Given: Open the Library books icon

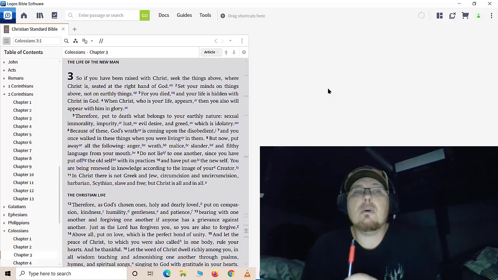Looking at the screenshot, I should click(40, 16).
